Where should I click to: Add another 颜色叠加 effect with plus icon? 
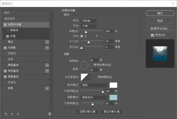tap(47, 65)
